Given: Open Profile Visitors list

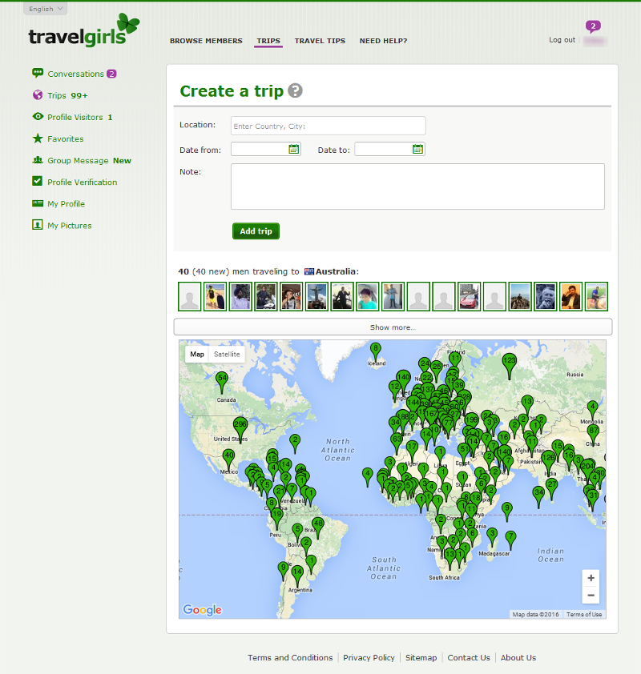Looking at the screenshot, I should 80,118.
